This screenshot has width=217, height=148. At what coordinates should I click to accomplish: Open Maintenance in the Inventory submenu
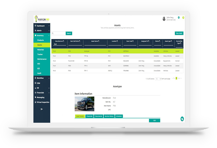42,59
